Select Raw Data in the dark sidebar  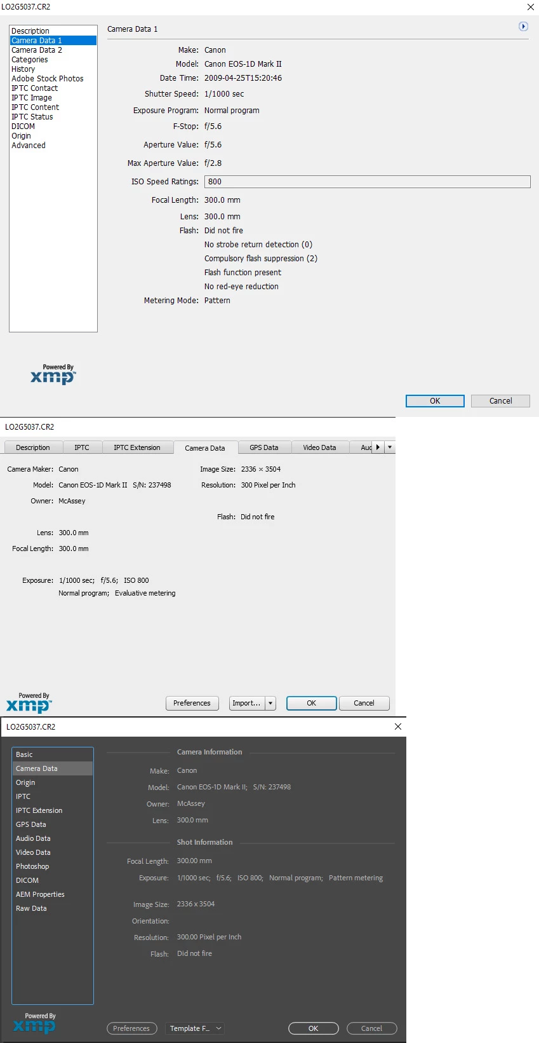point(53,908)
